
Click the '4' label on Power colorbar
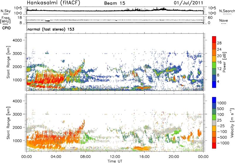(x=218, y=81)
